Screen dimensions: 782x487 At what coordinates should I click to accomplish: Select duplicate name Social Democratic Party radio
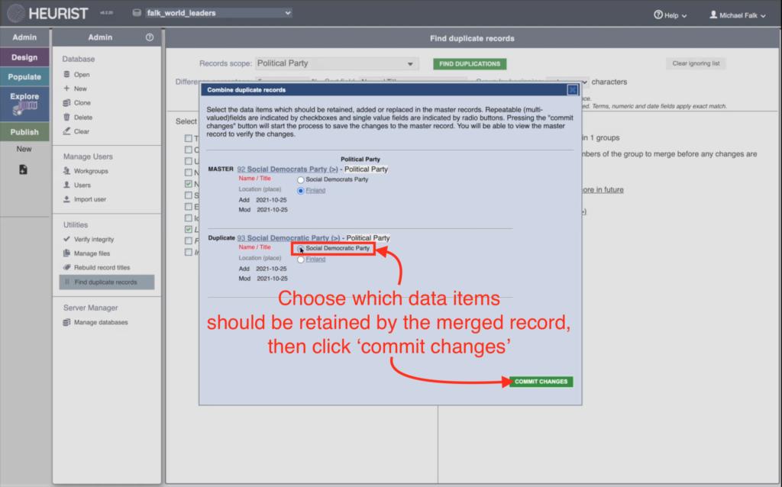click(x=300, y=249)
